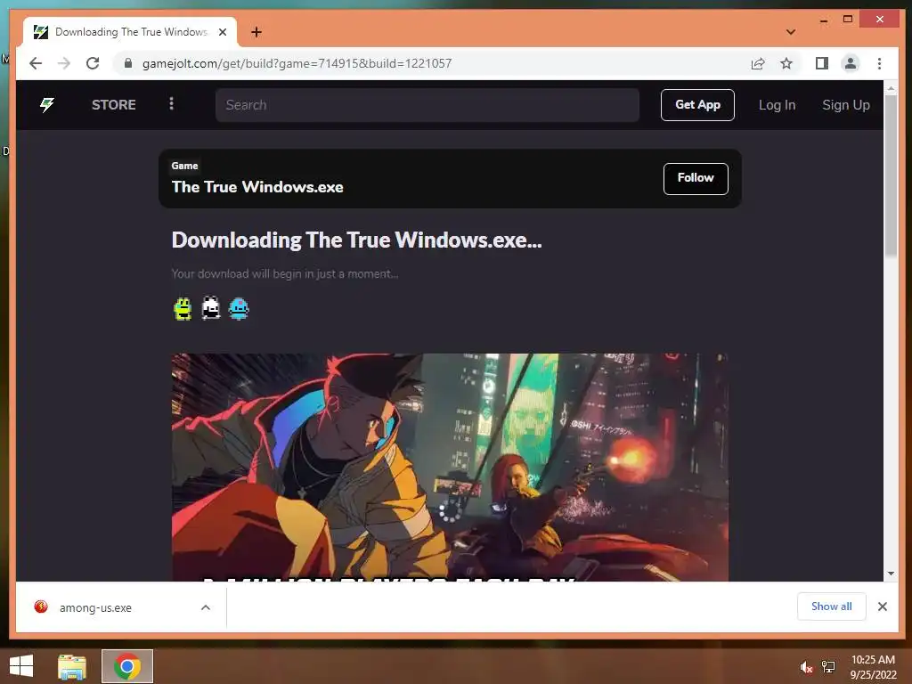Open the Chrome three-dot menu

tap(879, 63)
